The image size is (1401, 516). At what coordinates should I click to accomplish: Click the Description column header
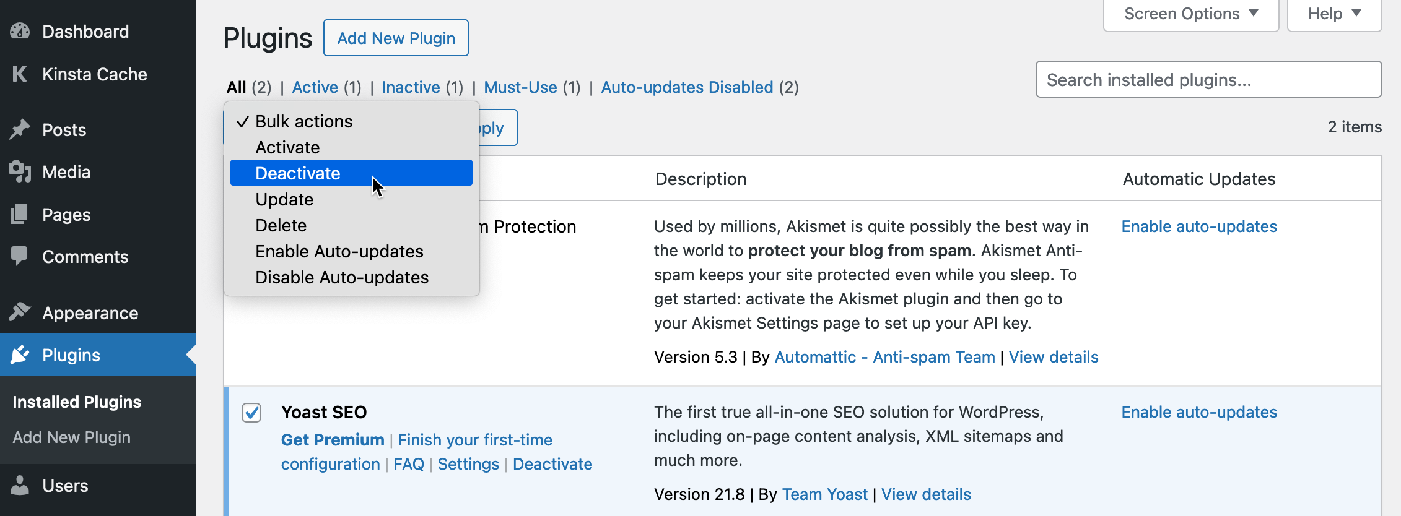[x=701, y=179]
